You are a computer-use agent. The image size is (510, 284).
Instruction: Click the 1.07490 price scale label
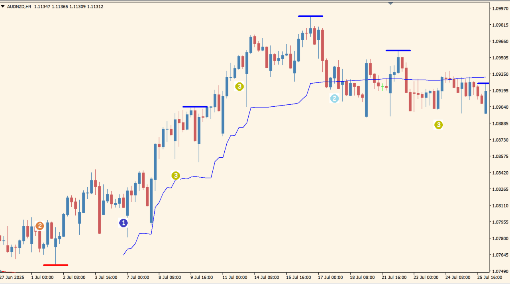[x=500, y=271]
